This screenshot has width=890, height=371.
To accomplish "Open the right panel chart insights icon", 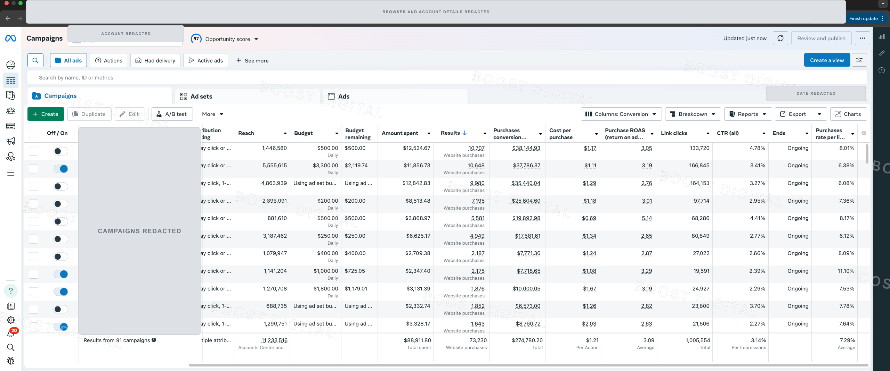I will (882, 37).
